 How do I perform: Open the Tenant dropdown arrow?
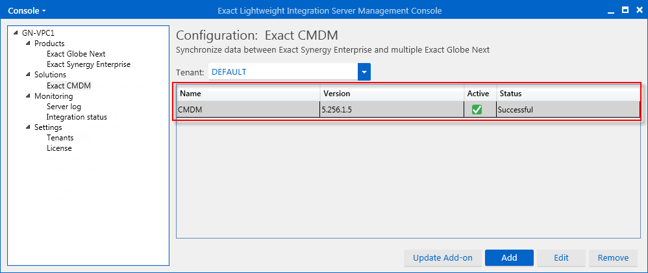point(364,72)
